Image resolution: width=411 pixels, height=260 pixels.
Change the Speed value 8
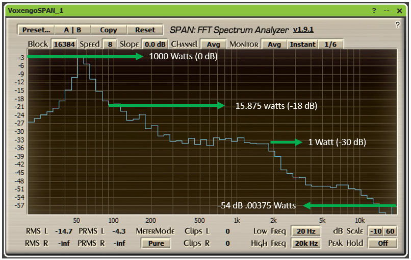[x=110, y=44]
